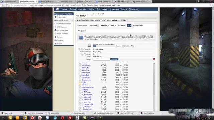214x120 pixels.
Task: Open file banned.cfg in the list
Action: 85,75
